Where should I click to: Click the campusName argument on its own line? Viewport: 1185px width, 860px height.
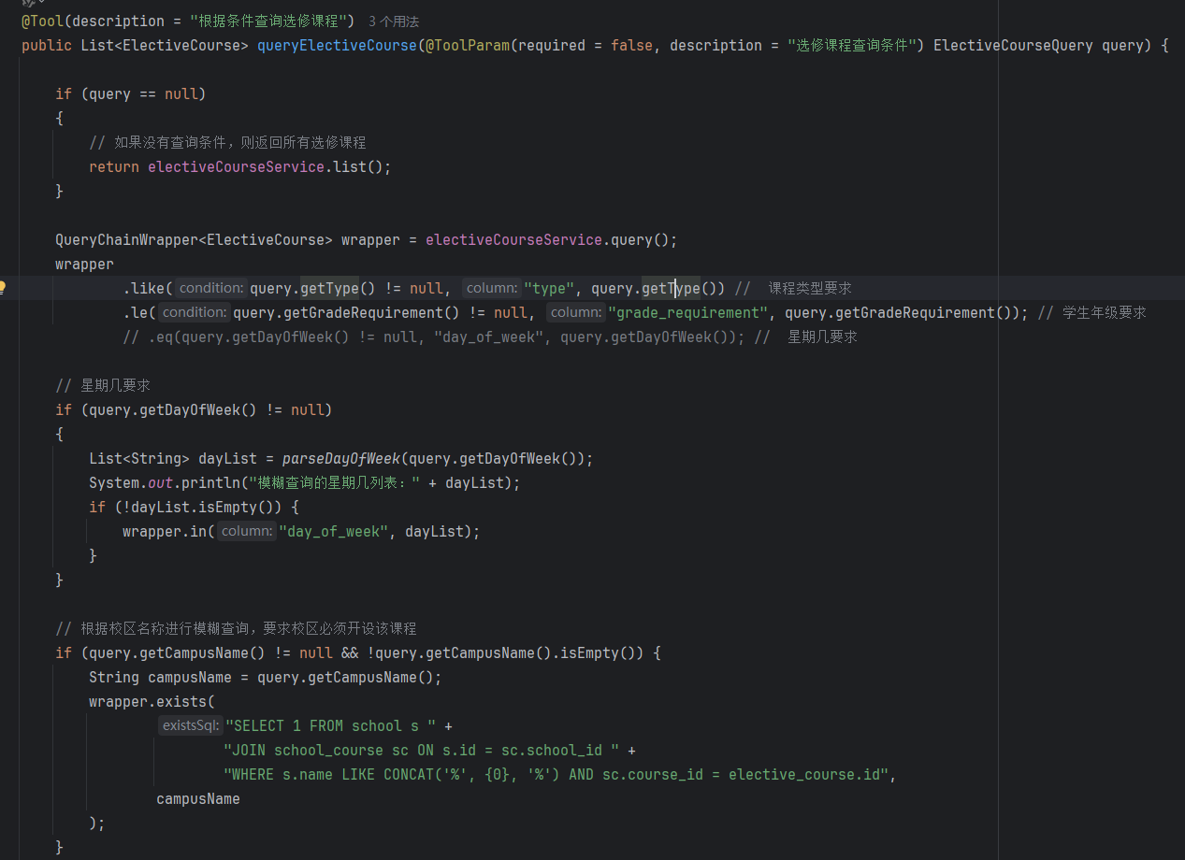(x=198, y=798)
